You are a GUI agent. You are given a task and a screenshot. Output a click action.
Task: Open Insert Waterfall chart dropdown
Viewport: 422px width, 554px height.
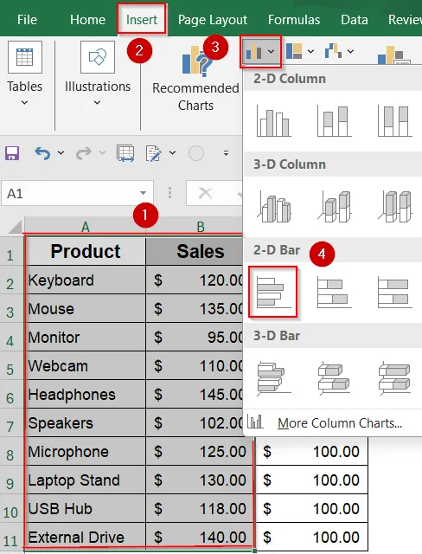click(339, 52)
